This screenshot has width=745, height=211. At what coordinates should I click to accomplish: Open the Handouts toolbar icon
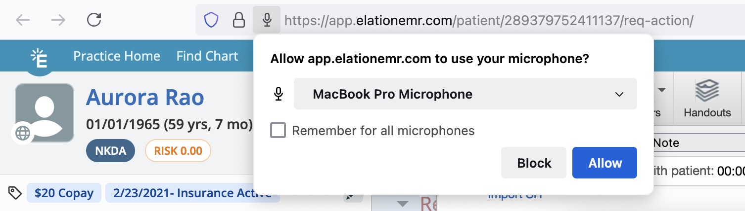pyautogui.click(x=707, y=99)
